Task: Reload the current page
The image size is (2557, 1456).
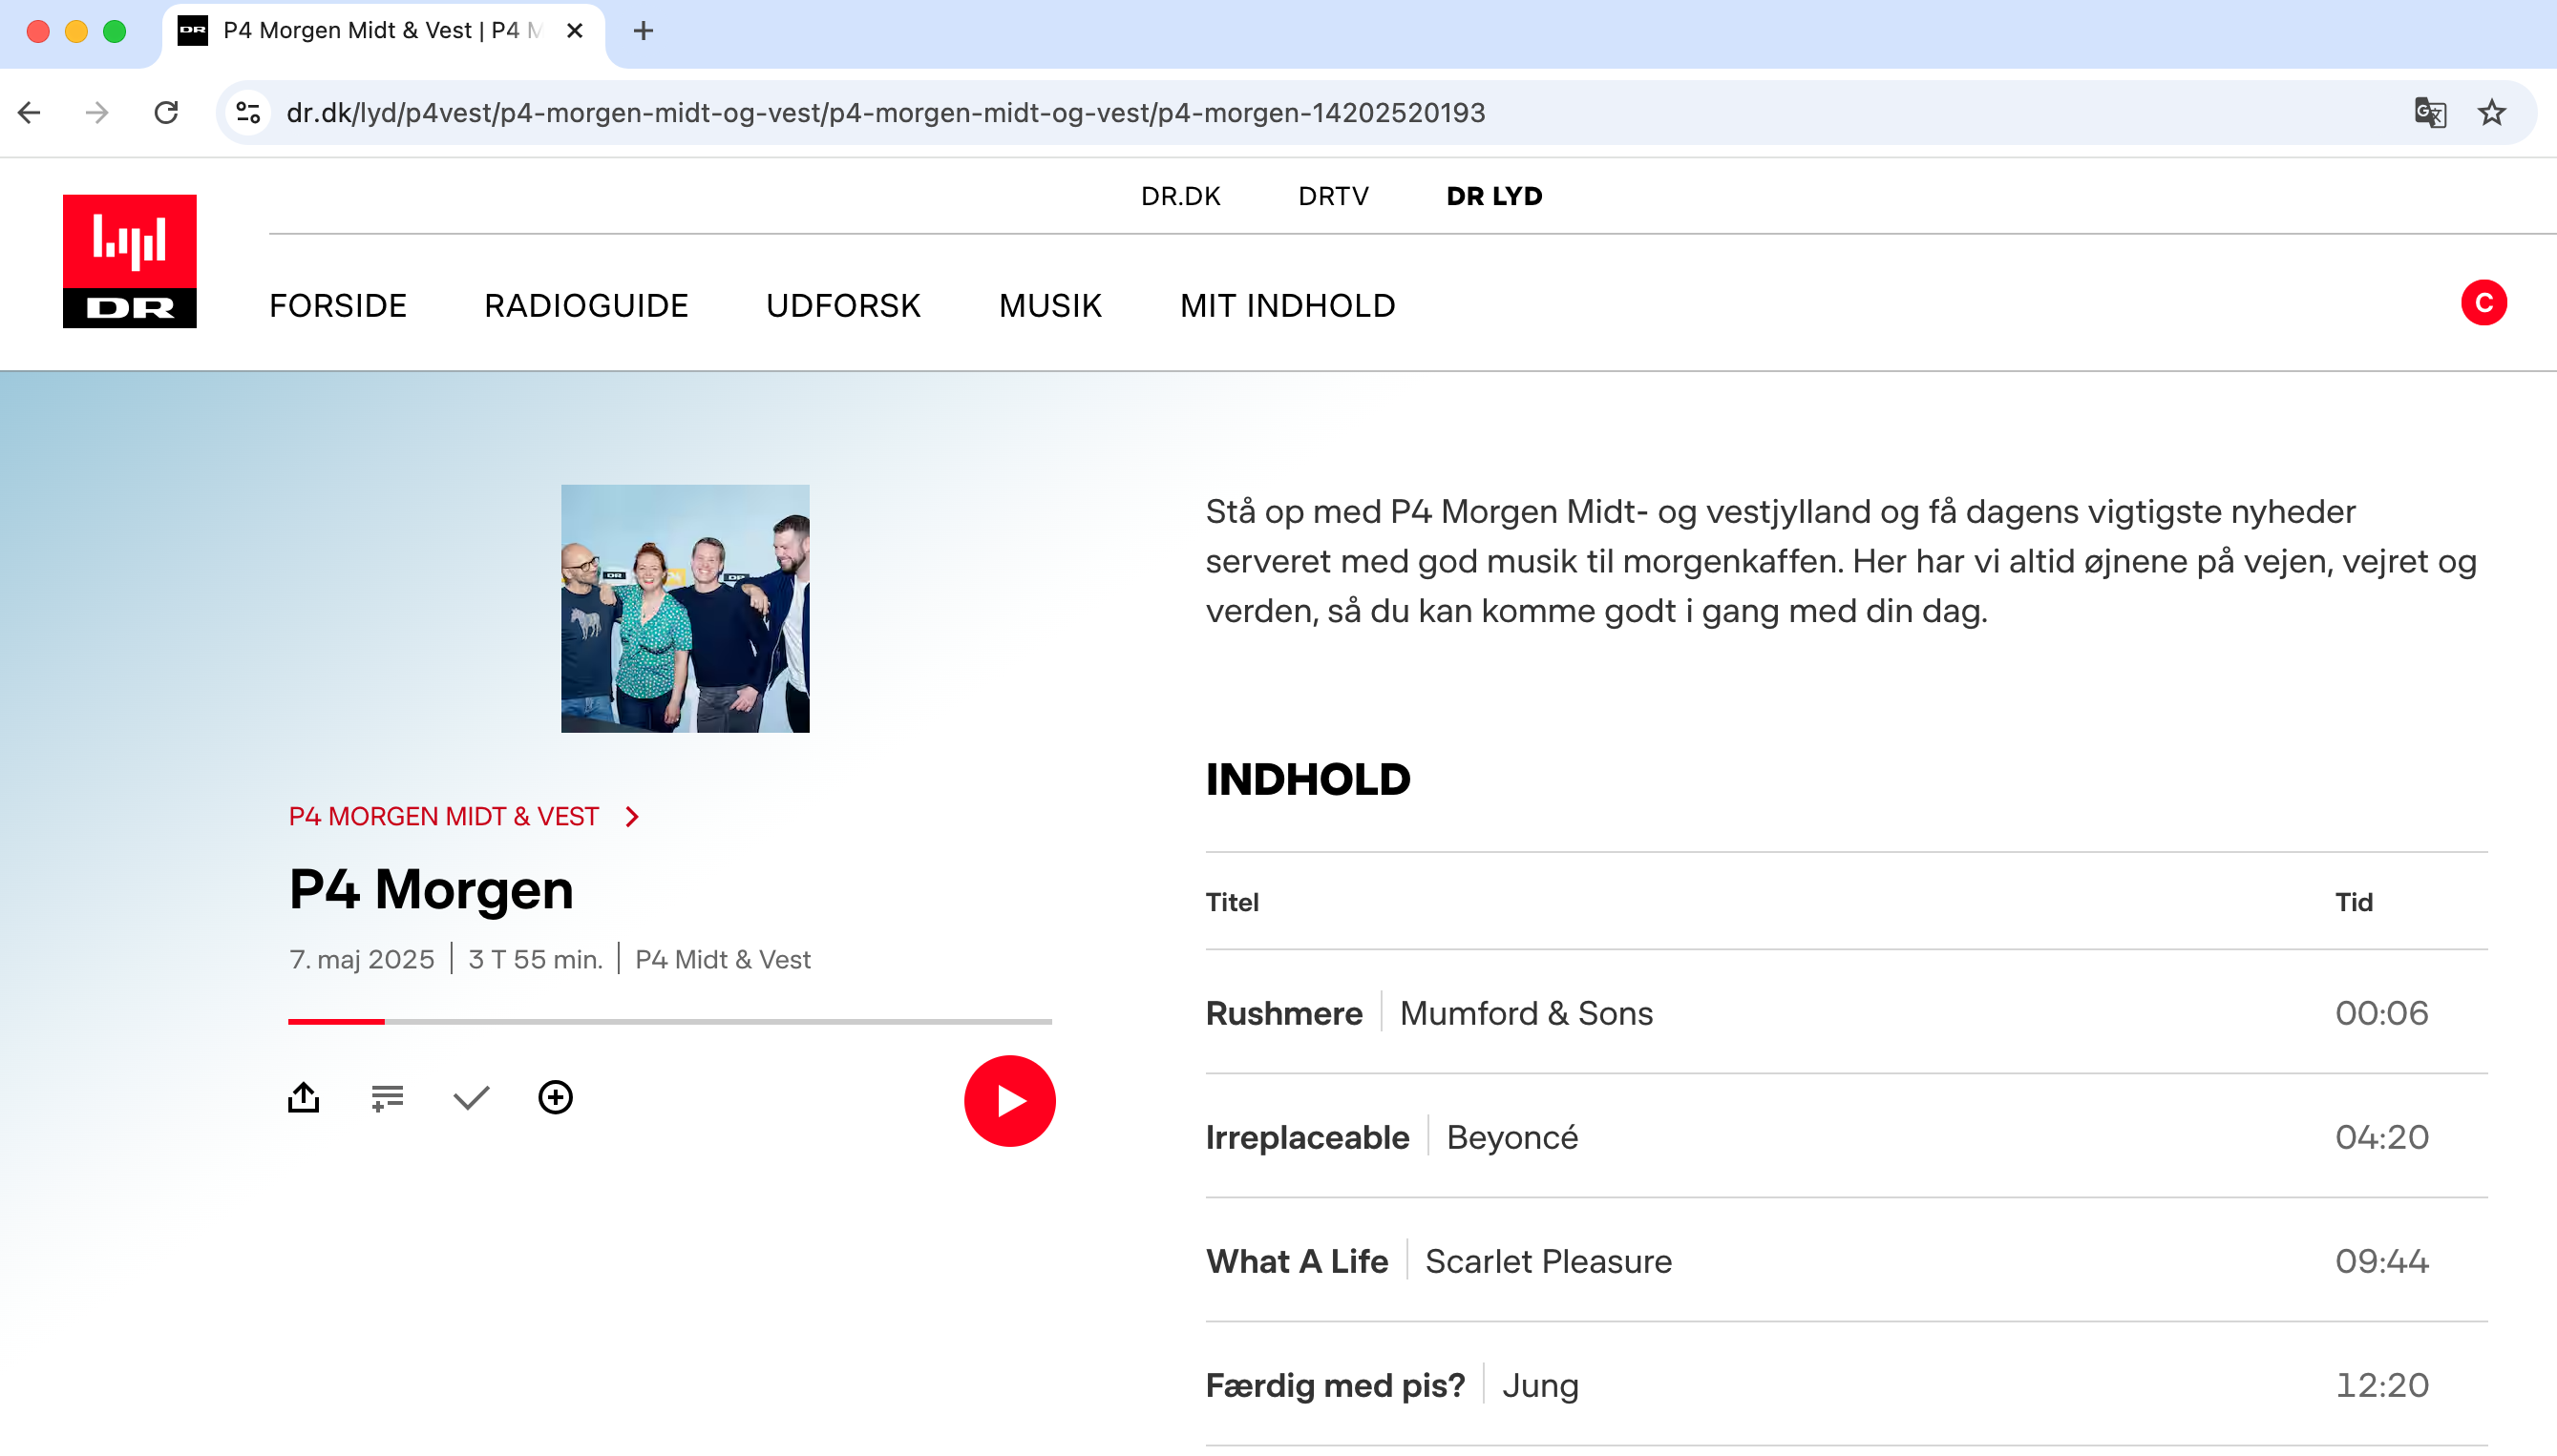Action: pyautogui.click(x=166, y=113)
